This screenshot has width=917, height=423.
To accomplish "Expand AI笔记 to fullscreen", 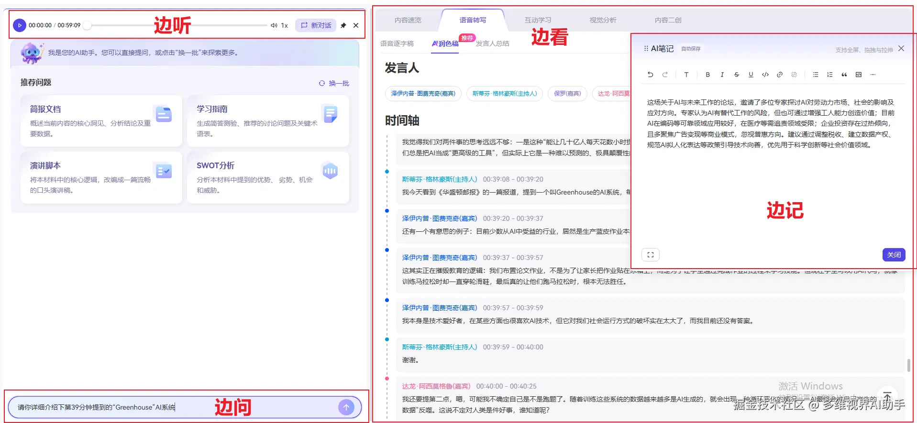I will (650, 255).
